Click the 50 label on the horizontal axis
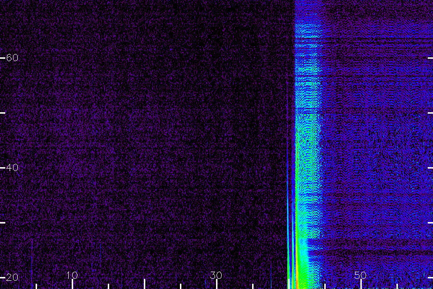The image size is (433, 289). pyautogui.click(x=360, y=275)
